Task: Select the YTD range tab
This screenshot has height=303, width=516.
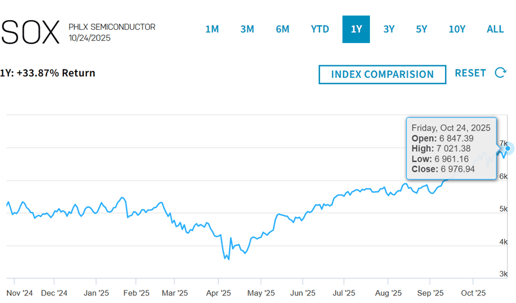Action: pos(320,29)
